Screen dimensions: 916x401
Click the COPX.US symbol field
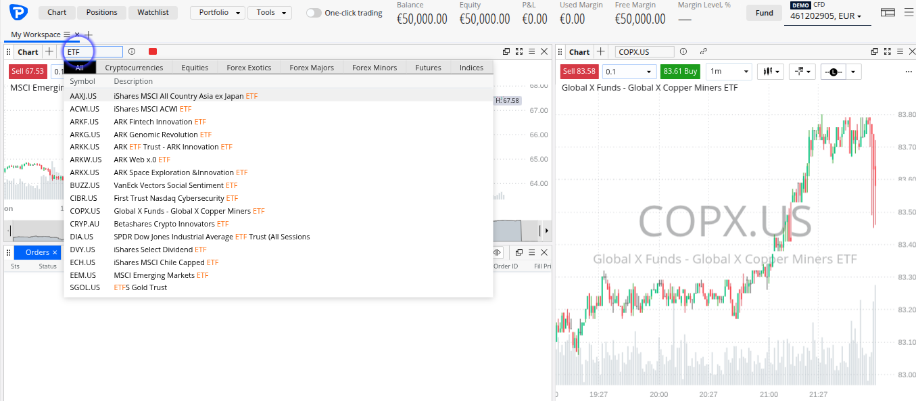645,51
